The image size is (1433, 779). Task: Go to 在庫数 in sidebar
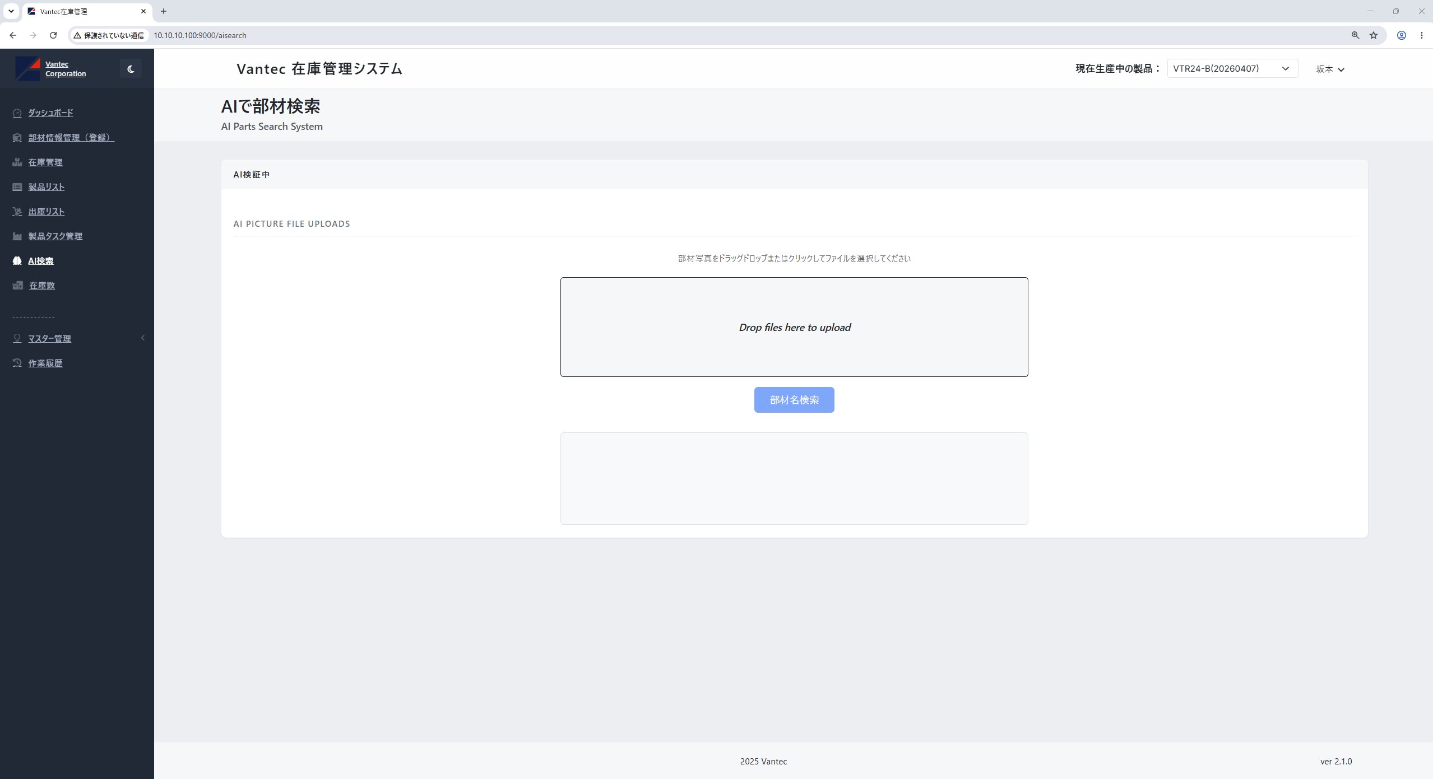[42, 286]
